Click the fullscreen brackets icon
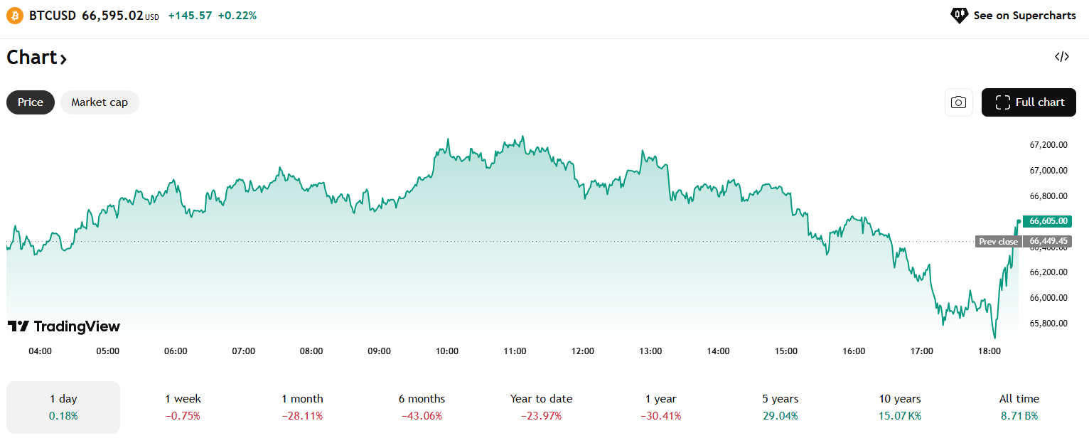 [x=1003, y=102]
